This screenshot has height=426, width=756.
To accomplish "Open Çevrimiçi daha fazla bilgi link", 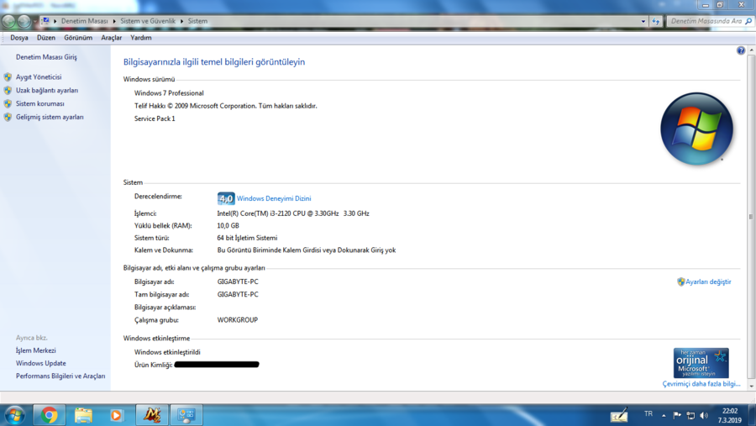I will point(701,384).
